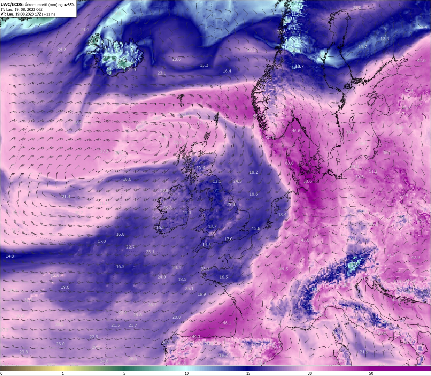Viewport: 431px width, 376px height.
Task: Click the 14.5 value over Cornwall
Action: click(x=206, y=245)
